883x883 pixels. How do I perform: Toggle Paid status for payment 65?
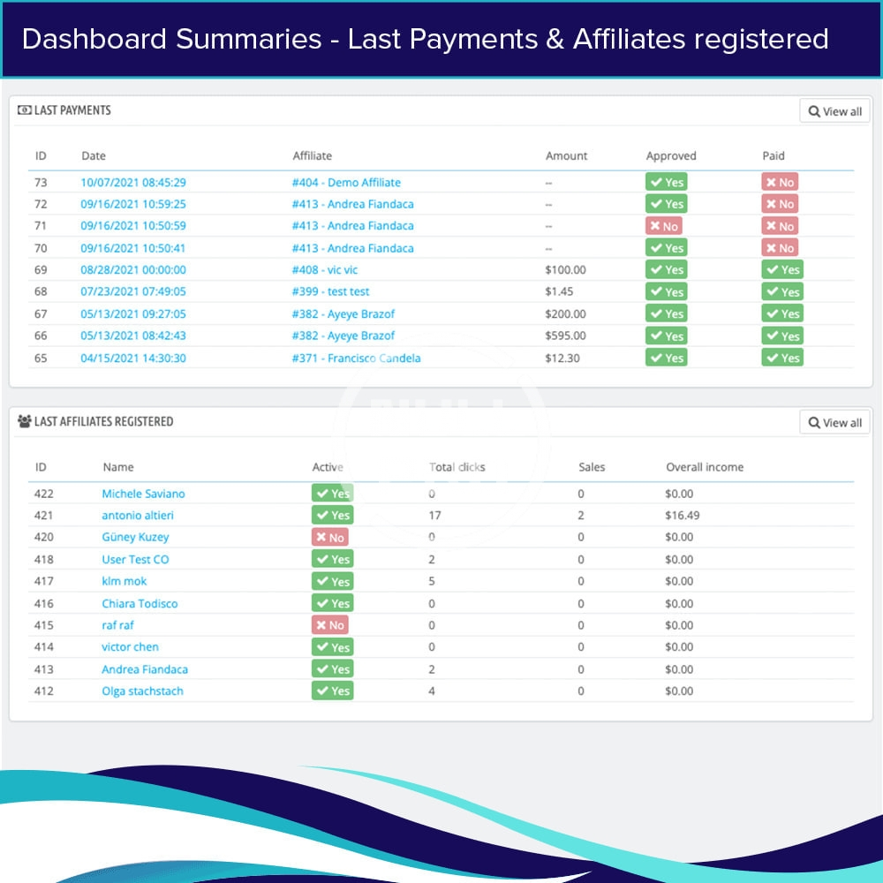(782, 358)
